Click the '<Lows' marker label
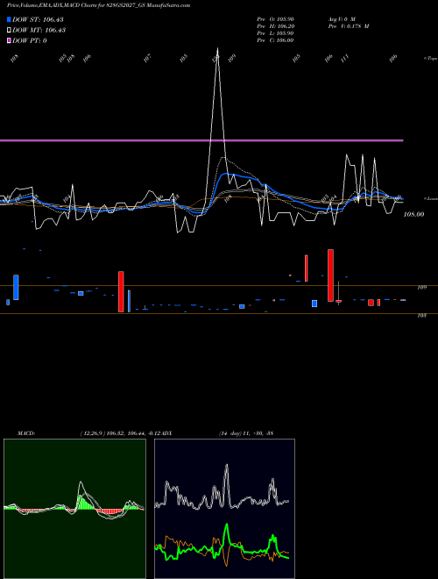 [x=430, y=198]
